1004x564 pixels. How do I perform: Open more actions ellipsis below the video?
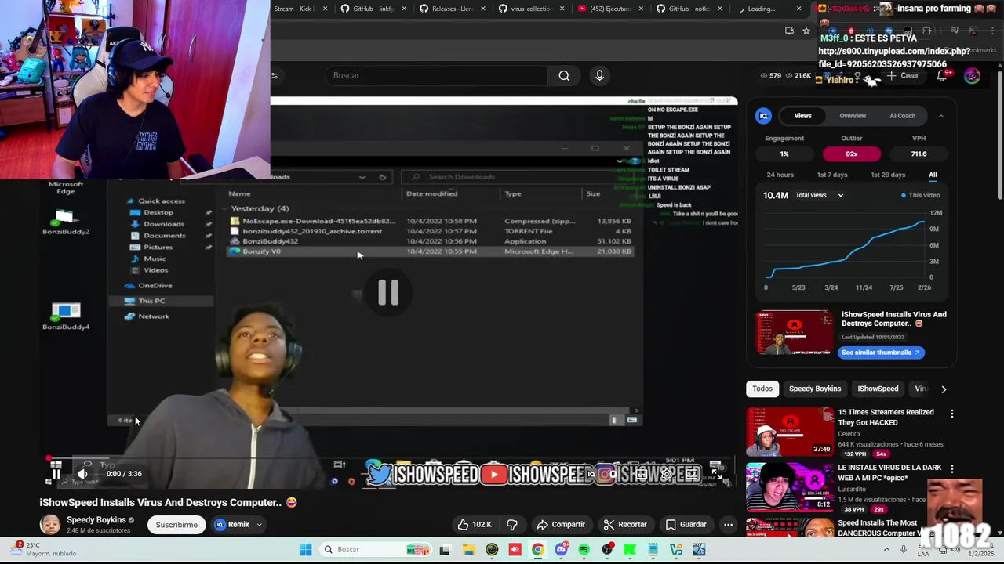[728, 524]
